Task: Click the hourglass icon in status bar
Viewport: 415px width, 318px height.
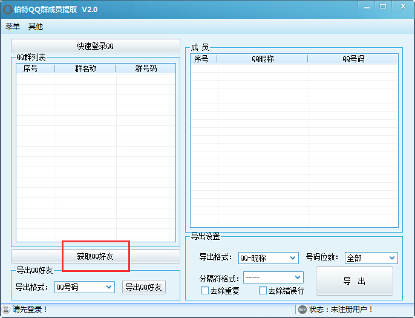Action: tap(6, 310)
